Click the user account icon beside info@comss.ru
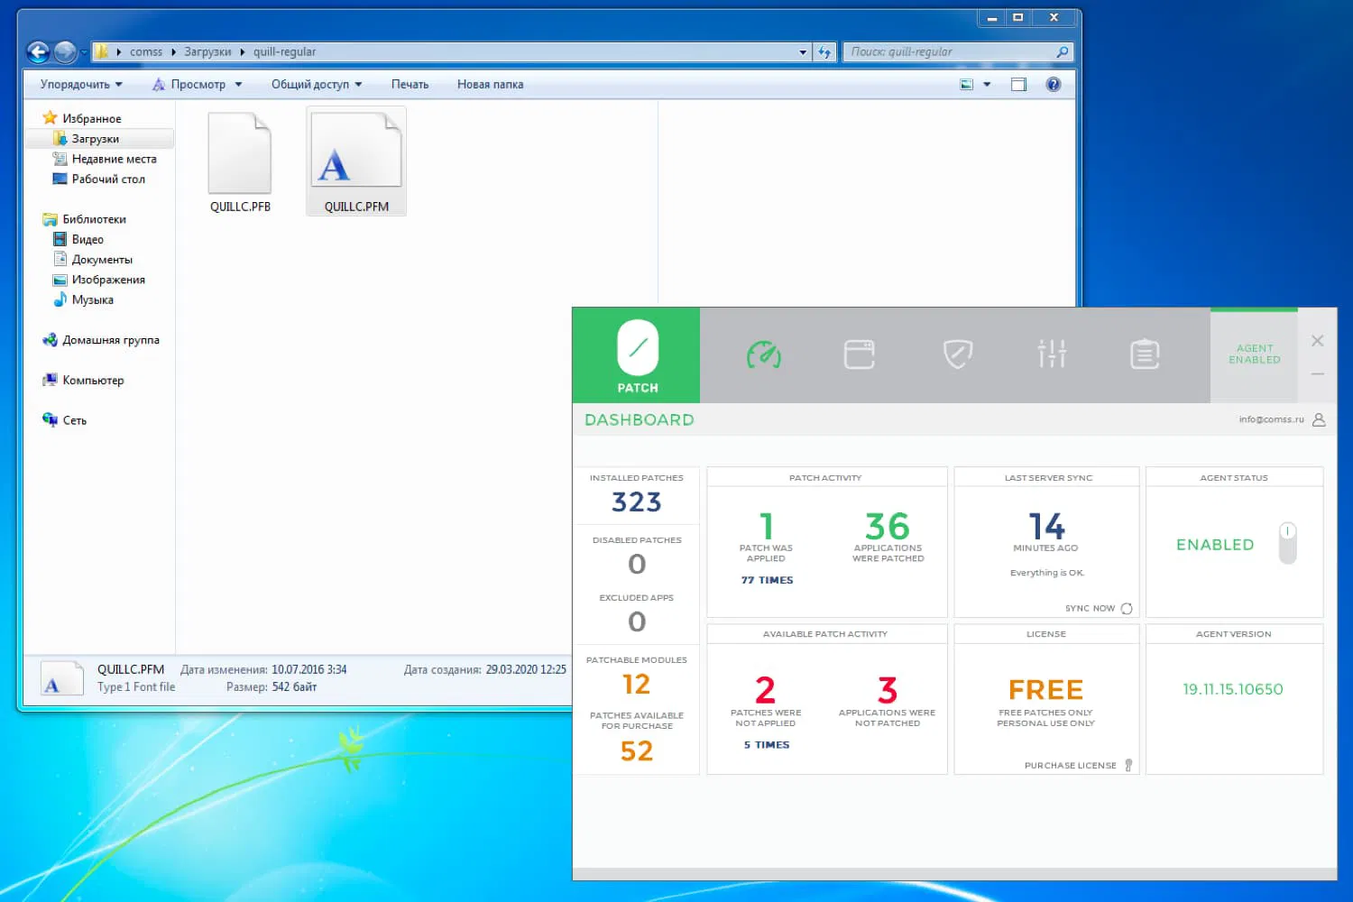The height and width of the screenshot is (902, 1353). 1320,419
